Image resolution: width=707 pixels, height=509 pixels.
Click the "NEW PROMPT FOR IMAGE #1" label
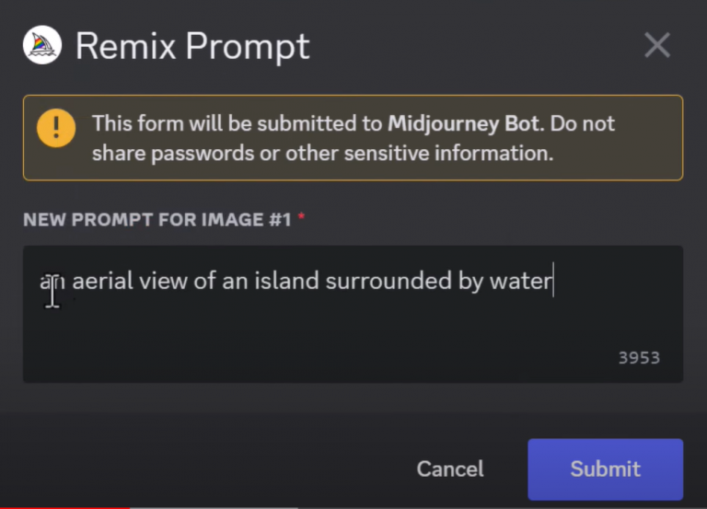tap(157, 219)
